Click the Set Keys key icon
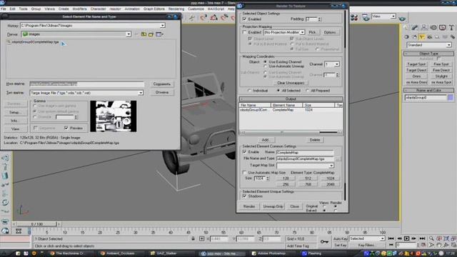The height and width of the screenshot is (257, 457). tap(324, 242)
